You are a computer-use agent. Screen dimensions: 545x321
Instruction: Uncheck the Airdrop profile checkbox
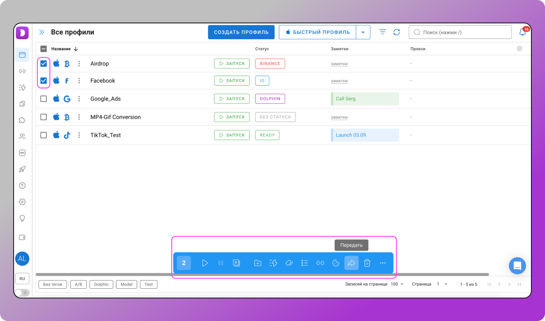point(44,63)
